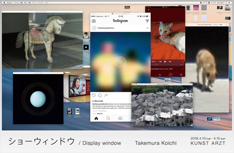Screen dimensions: 234x153
Task: Open the Instagram camera icon at top left
Action: point(94,21)
